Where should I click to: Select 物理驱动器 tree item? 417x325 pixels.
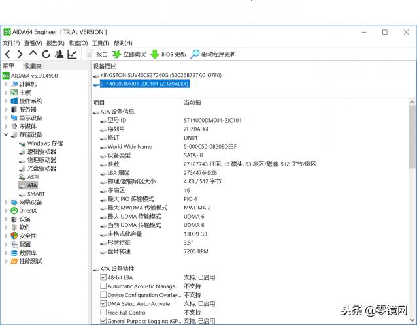click(x=41, y=160)
